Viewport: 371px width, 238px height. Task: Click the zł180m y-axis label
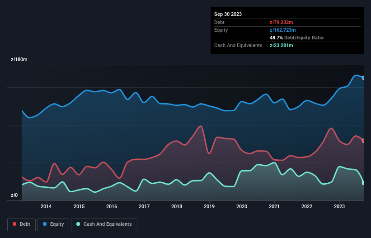tap(19, 59)
